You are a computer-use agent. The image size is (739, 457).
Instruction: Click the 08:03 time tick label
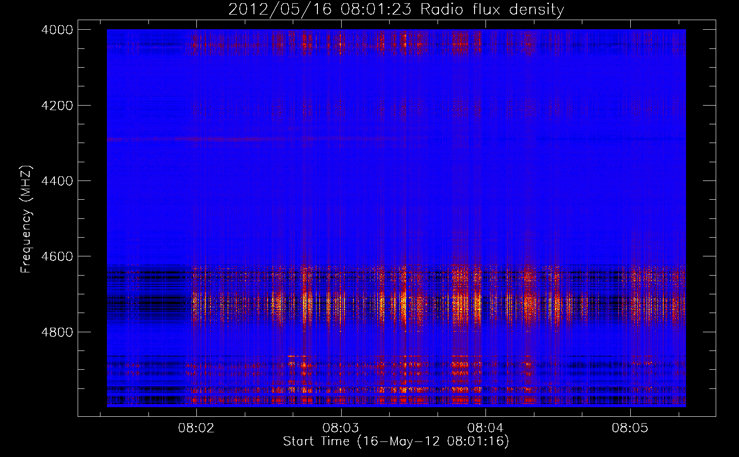(341, 428)
